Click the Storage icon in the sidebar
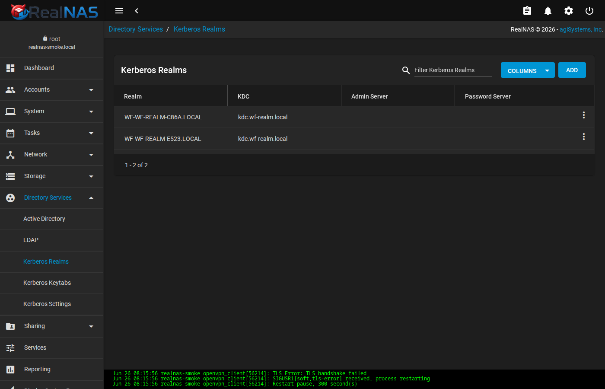605x389 pixels. (10, 176)
